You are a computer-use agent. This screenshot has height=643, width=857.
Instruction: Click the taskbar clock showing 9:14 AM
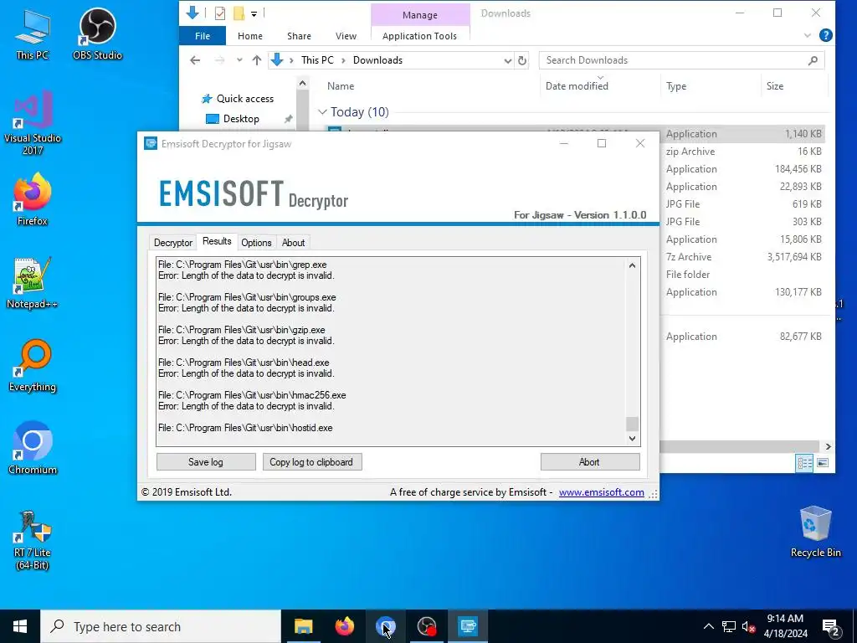785,626
